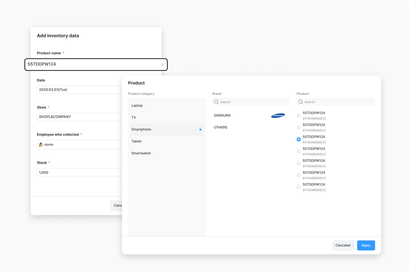This screenshot has width=409, height=272.
Task: Click the Brand search magnifier icon
Action: point(216,102)
